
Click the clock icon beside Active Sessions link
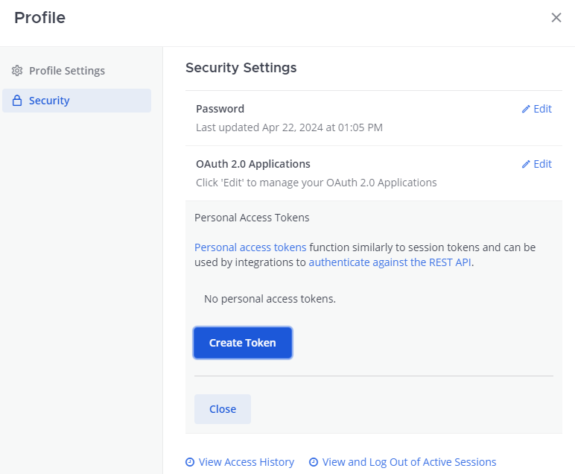(313, 462)
